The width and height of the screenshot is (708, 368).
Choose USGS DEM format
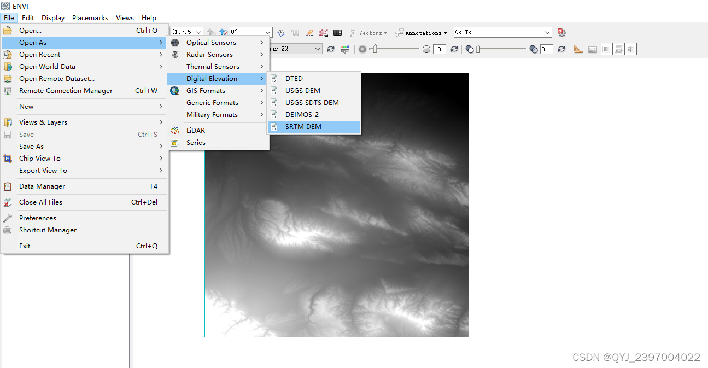tap(314, 91)
